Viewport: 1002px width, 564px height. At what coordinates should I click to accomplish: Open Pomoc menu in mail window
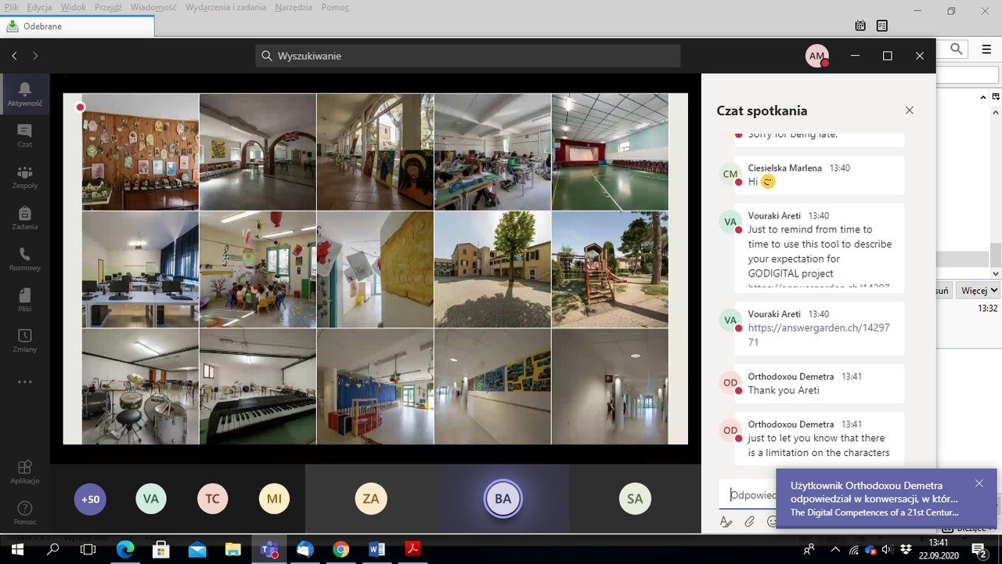(334, 7)
